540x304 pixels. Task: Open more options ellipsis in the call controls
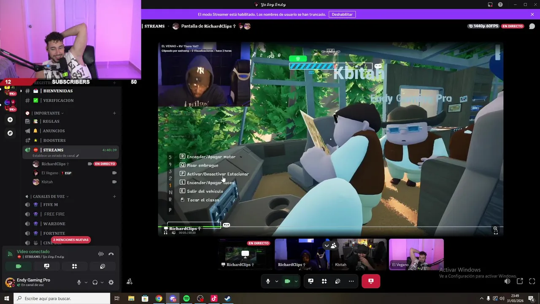(x=351, y=281)
